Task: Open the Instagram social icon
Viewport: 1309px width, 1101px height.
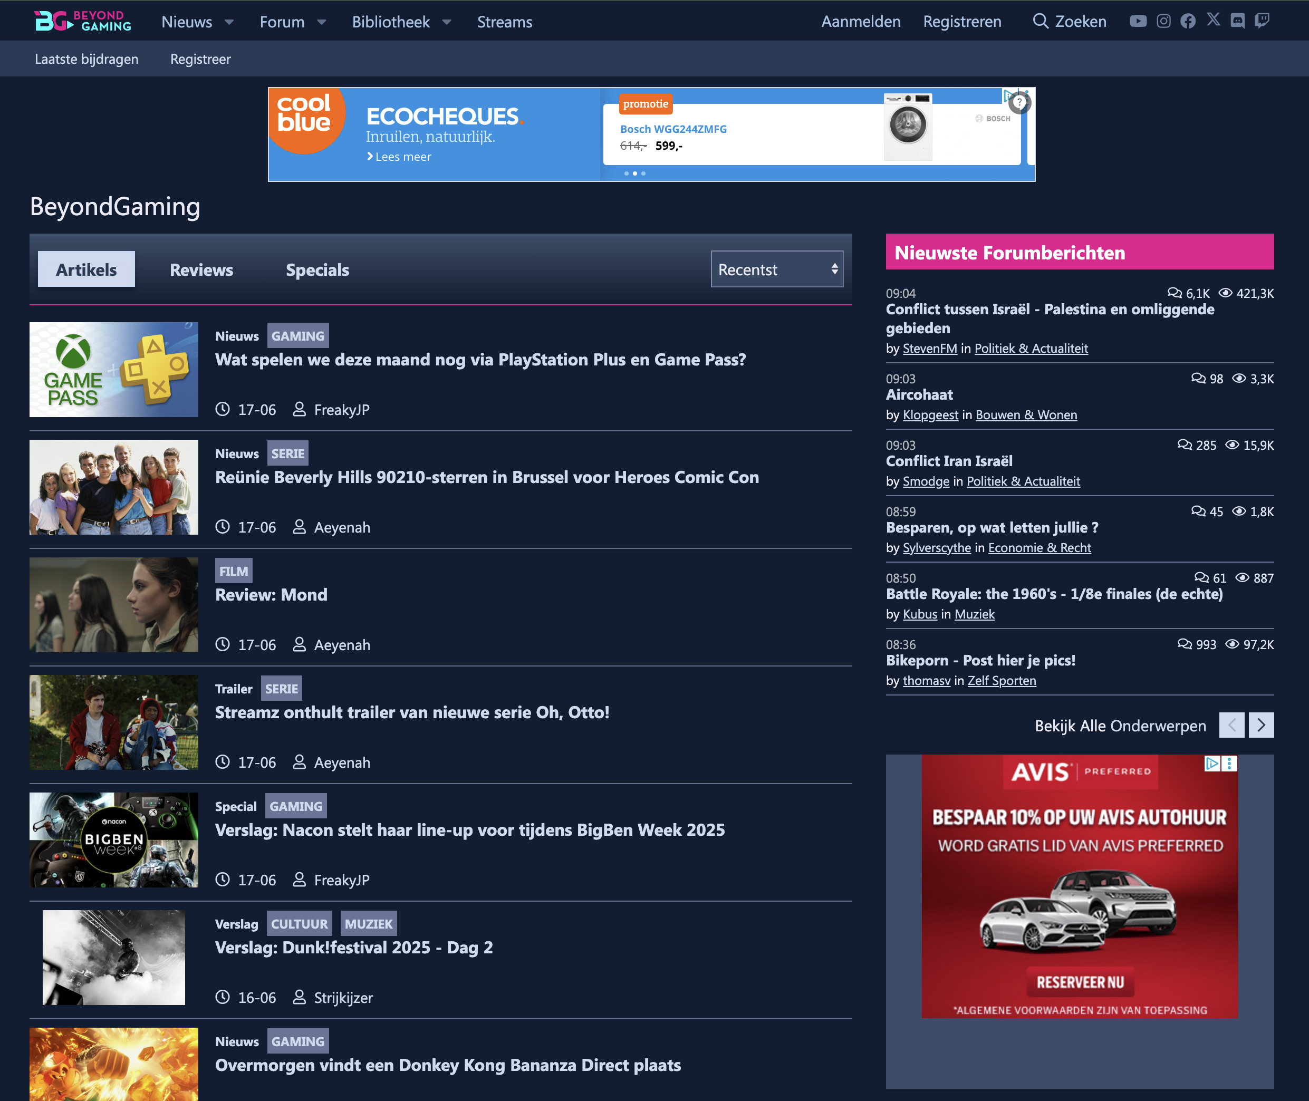Action: [1163, 21]
